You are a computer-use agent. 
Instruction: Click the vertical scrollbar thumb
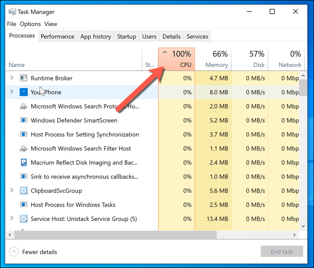[303, 86]
